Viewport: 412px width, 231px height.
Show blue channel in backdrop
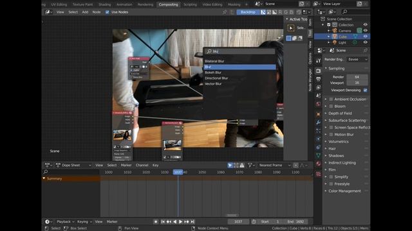click(x=291, y=12)
